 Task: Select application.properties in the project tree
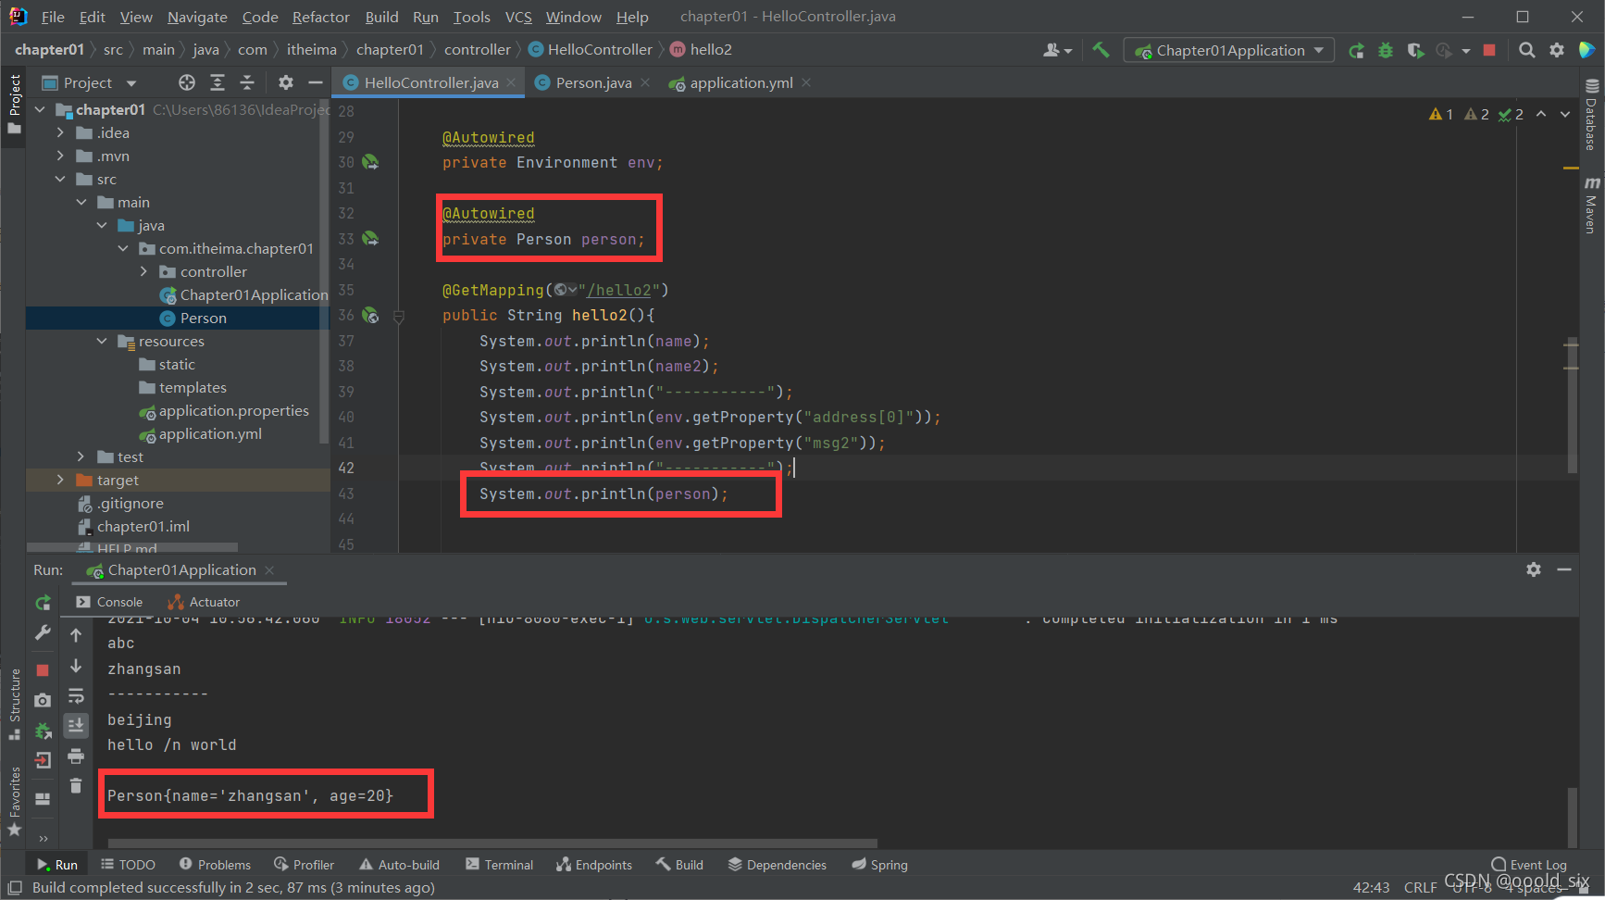(233, 410)
